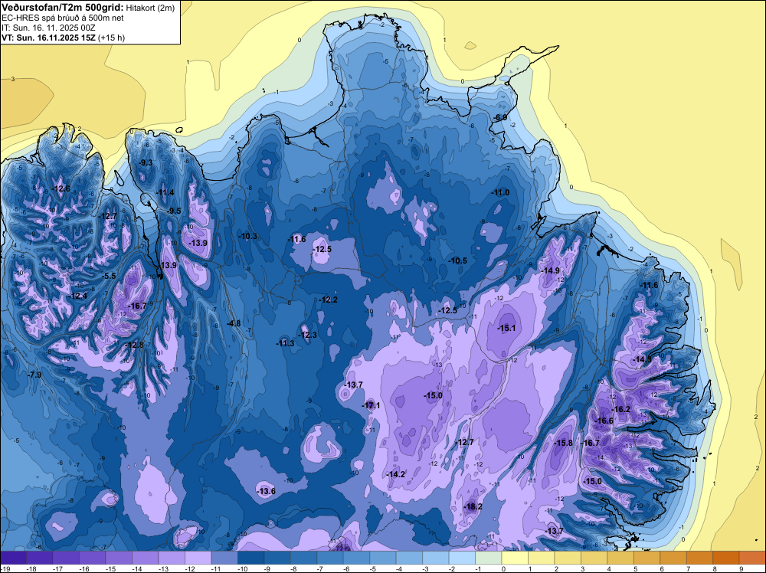The width and height of the screenshot is (766, 573).
Task: Click legend swatch between 8 and 9
Action: pyautogui.click(x=726, y=558)
